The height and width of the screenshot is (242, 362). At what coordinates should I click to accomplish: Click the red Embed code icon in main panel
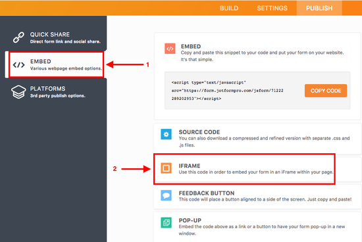click(170, 49)
